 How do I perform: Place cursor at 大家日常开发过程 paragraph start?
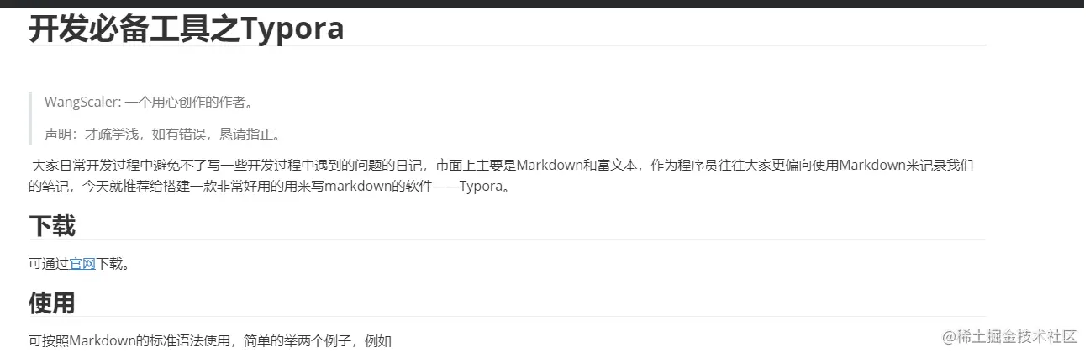[x=33, y=165]
